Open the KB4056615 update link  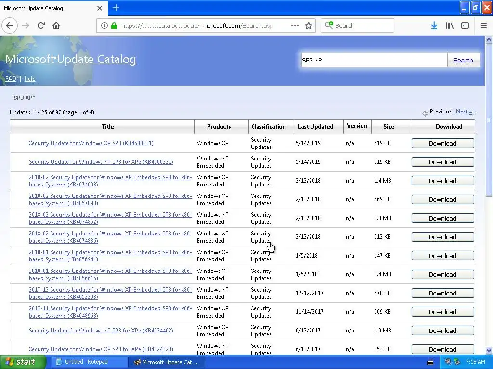[x=110, y=274]
